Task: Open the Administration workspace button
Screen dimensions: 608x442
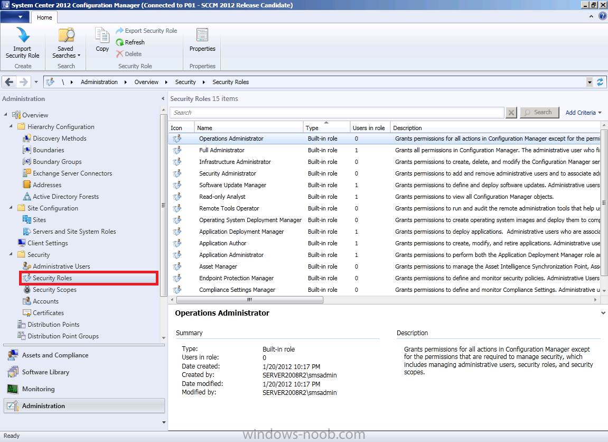Action: 84,406
